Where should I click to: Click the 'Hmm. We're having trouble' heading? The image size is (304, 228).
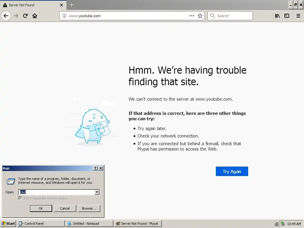[188, 76]
